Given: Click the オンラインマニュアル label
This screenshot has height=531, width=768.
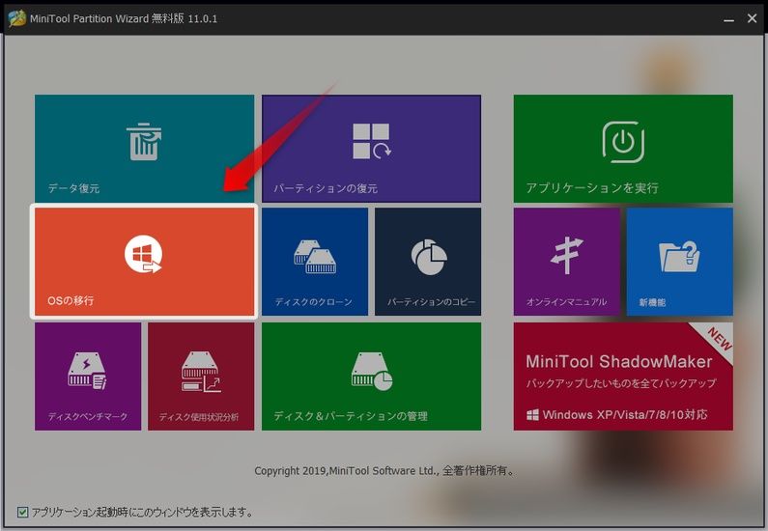Looking at the screenshot, I should click(x=567, y=302).
